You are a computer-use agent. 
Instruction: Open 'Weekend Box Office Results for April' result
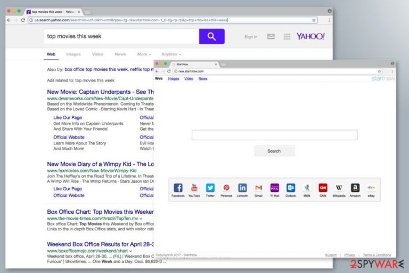click(x=101, y=244)
